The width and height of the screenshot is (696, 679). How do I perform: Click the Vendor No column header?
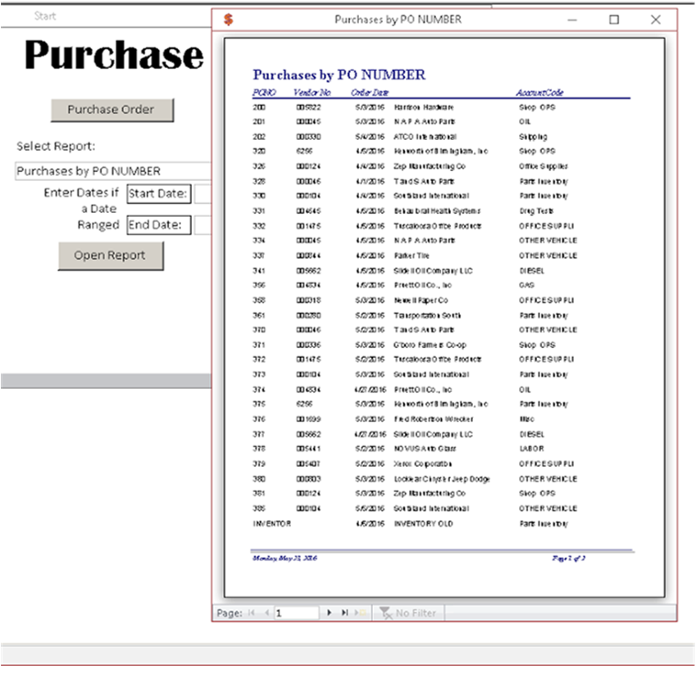tap(312, 93)
